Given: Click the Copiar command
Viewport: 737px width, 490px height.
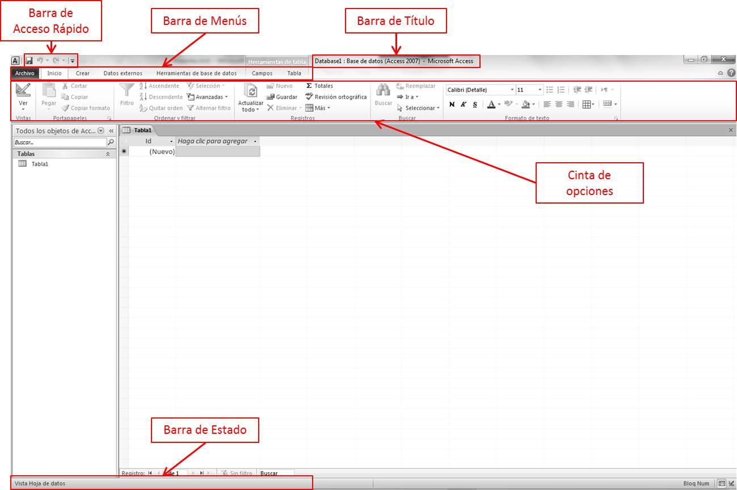Looking at the screenshot, I should [74, 97].
